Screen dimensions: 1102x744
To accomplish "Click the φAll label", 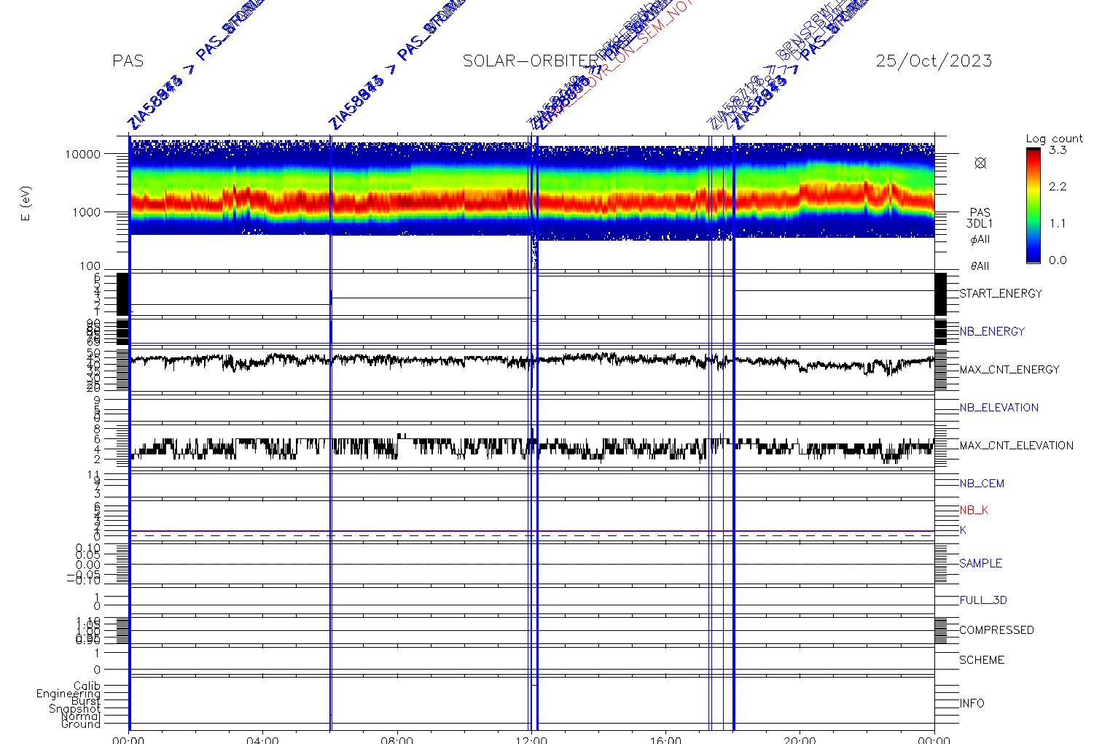I will pyautogui.click(x=980, y=239).
